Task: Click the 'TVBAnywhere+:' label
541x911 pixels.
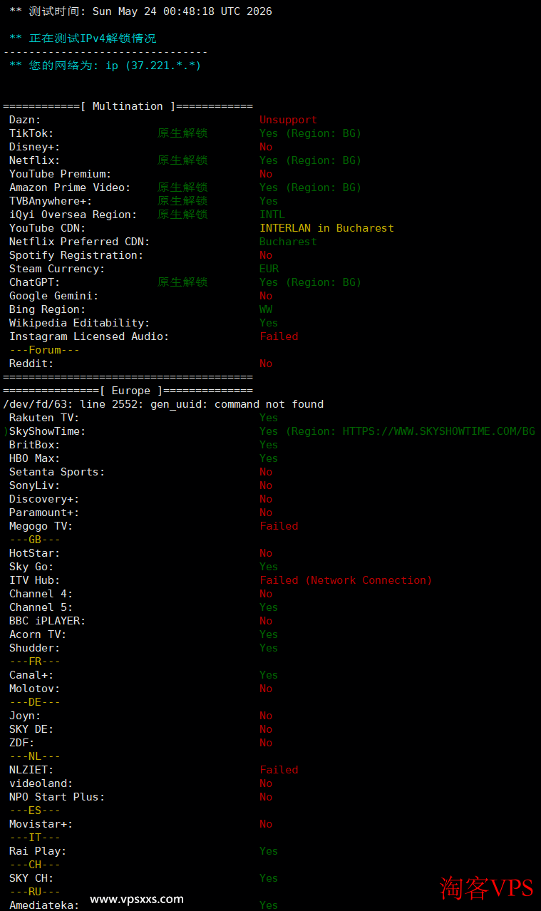Action: point(51,201)
